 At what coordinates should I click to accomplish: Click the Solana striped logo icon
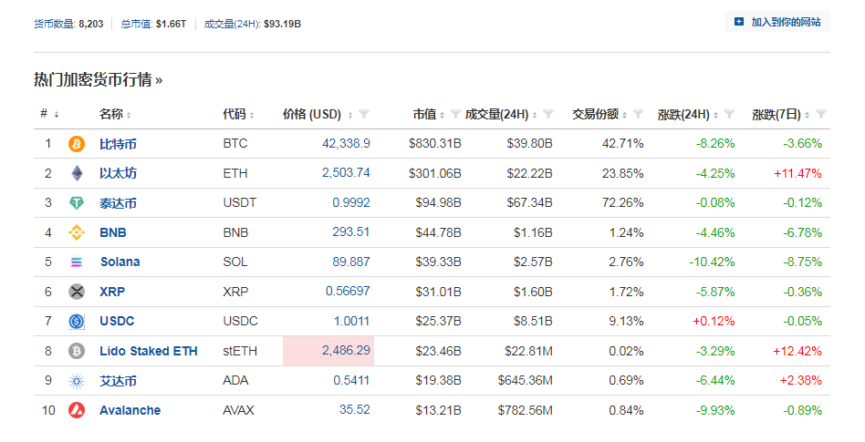[77, 262]
